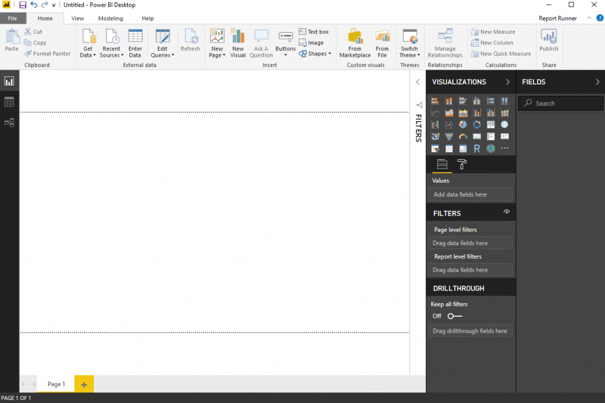The height and width of the screenshot is (403, 605).
Task: Select the Line chart visual
Action: coord(435,113)
